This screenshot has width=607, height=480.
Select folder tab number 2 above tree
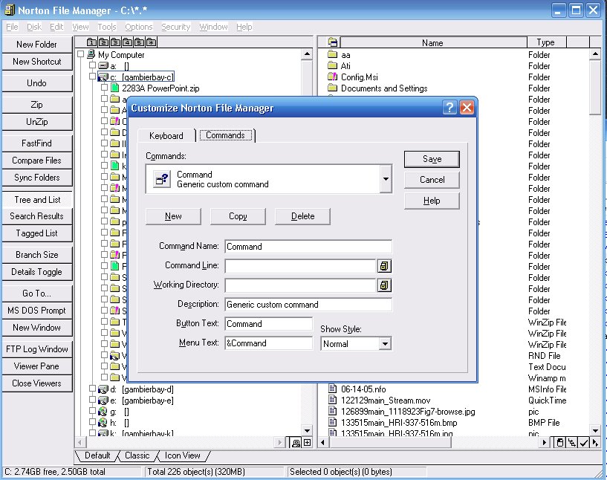click(104, 42)
